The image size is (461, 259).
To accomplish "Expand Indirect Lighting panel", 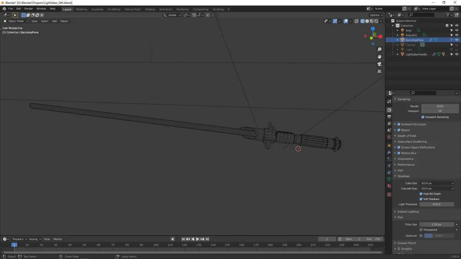I will coord(408,212).
